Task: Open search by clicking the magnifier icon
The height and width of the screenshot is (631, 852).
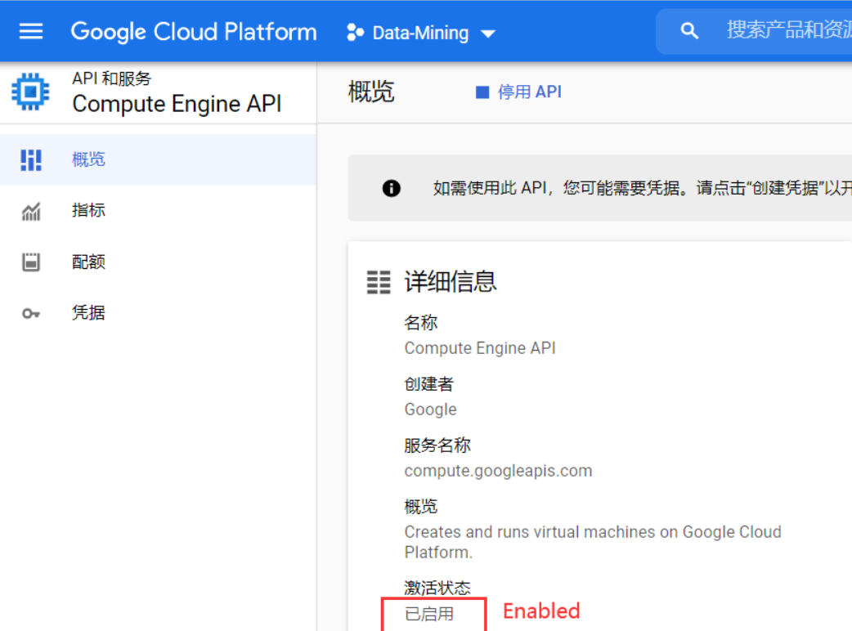Action: click(x=689, y=29)
